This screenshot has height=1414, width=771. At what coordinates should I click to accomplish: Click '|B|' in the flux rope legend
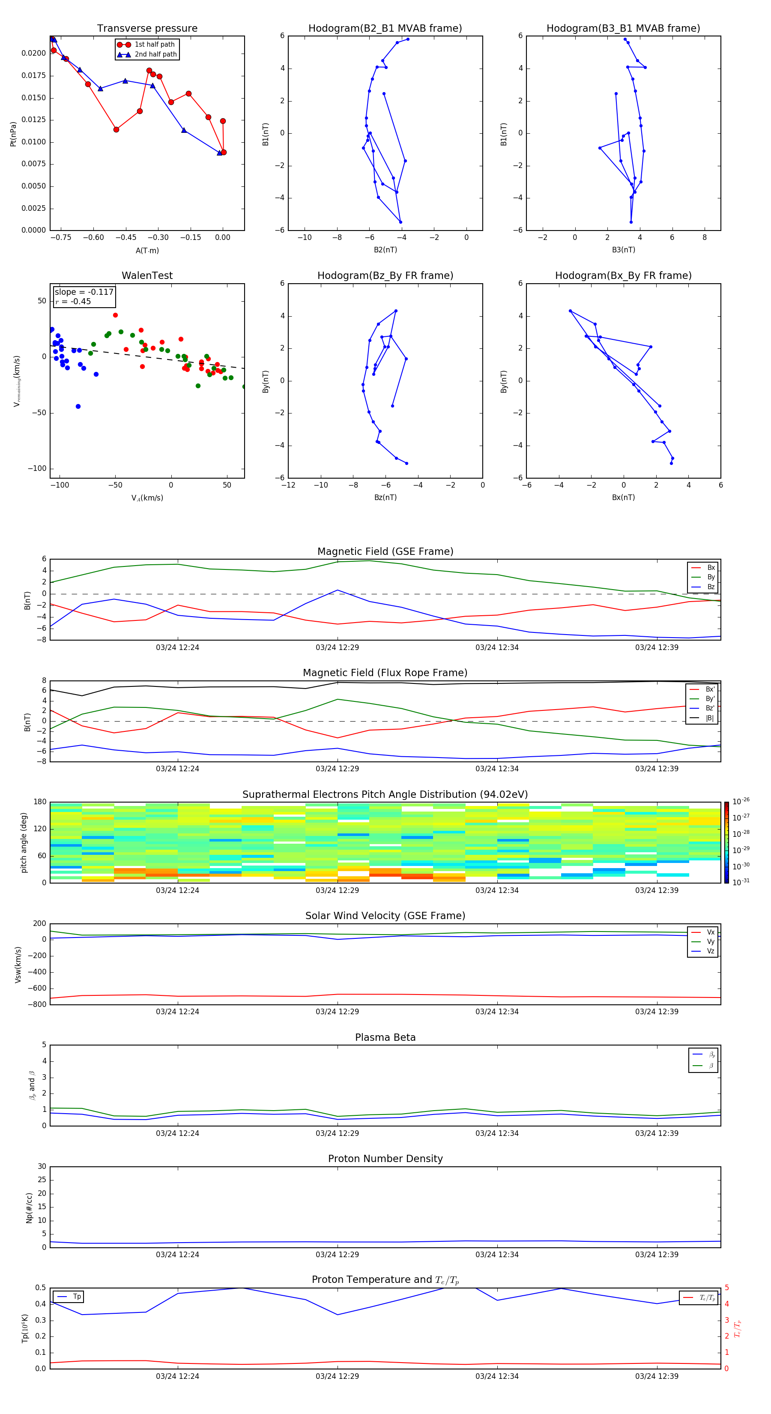coord(710,718)
